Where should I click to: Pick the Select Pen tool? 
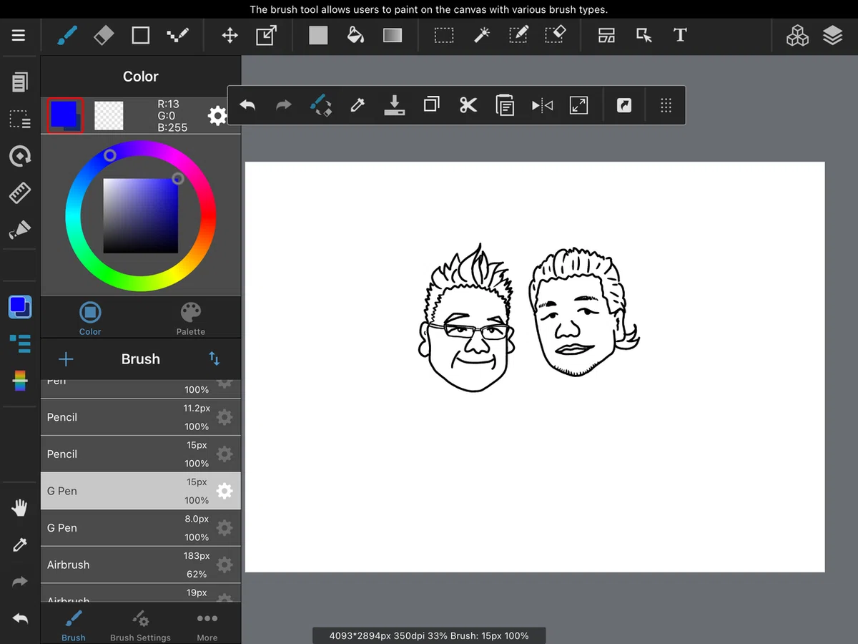click(x=519, y=35)
